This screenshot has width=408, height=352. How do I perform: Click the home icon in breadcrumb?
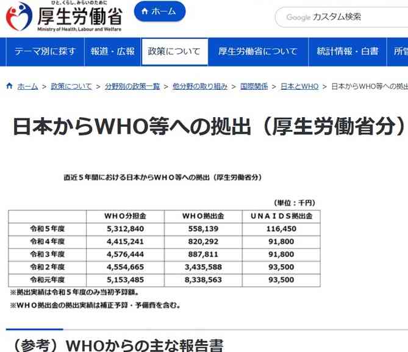coord(9,87)
